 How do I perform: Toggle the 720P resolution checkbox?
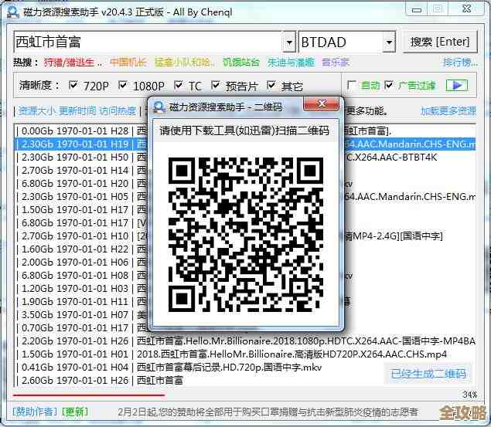pos(74,86)
